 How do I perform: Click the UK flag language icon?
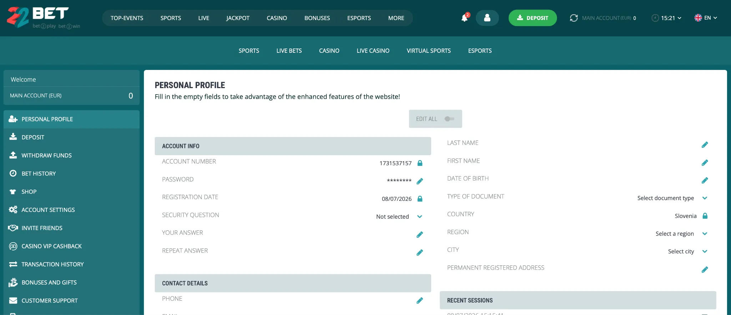698,18
